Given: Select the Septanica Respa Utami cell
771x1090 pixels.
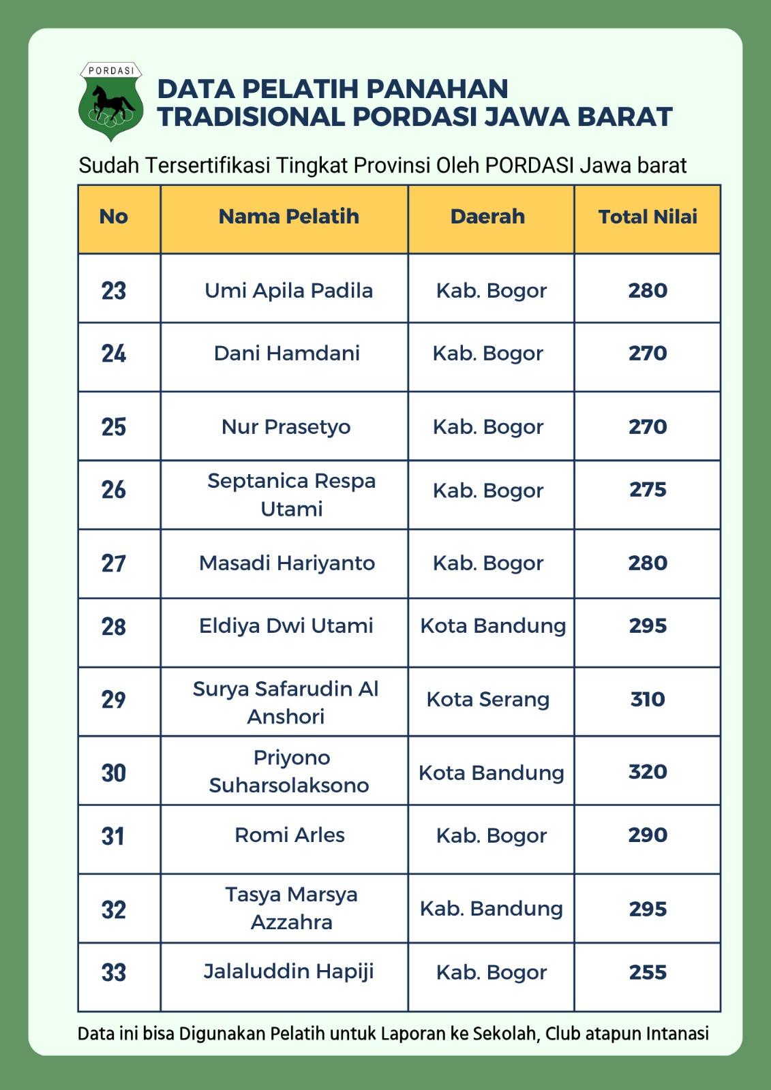Looking at the screenshot, I should 284,495.
